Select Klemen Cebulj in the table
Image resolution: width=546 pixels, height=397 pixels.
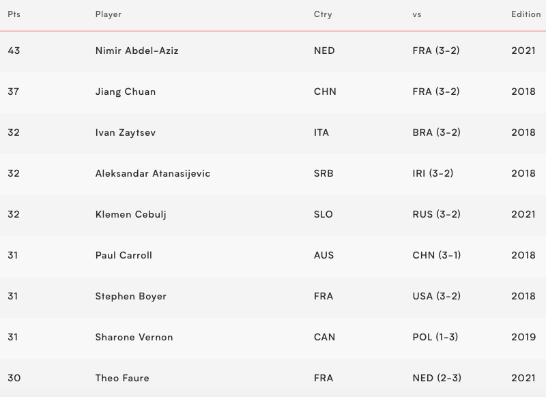click(131, 214)
